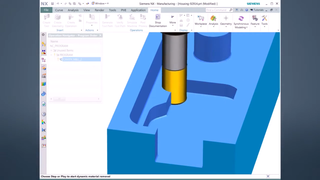The height and width of the screenshot is (180, 320).
Task: Click the Paste icon in the title bar toolbar
Action: tap(74, 4)
